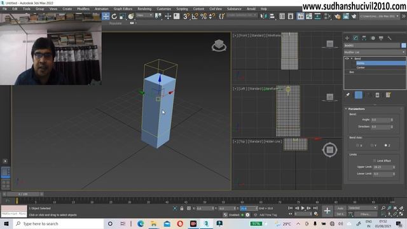407x229 pixels.
Task: Open the Modifier List dropdown
Action: tap(375, 52)
